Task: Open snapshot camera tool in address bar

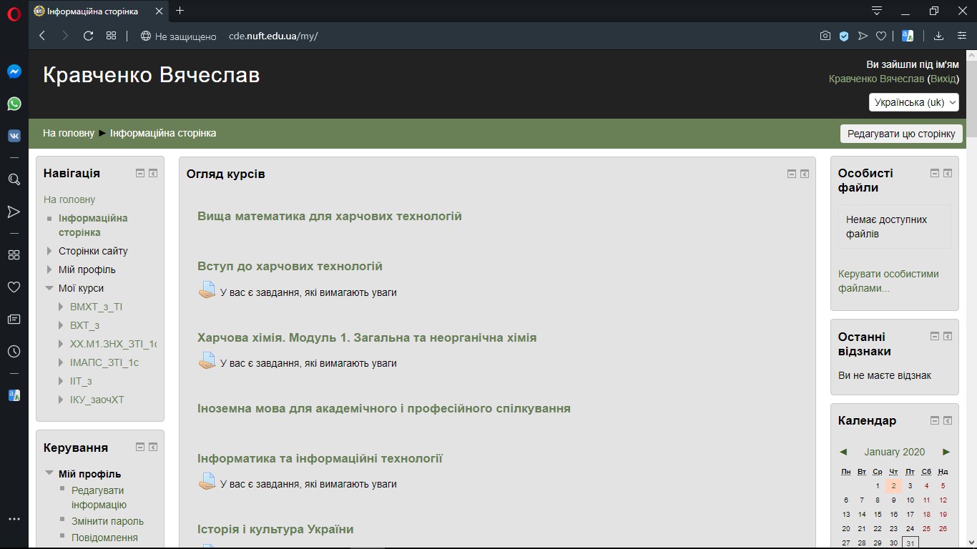Action: tap(825, 36)
